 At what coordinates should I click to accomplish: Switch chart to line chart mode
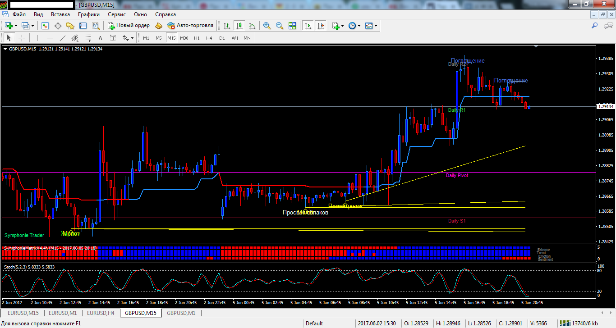click(x=252, y=26)
